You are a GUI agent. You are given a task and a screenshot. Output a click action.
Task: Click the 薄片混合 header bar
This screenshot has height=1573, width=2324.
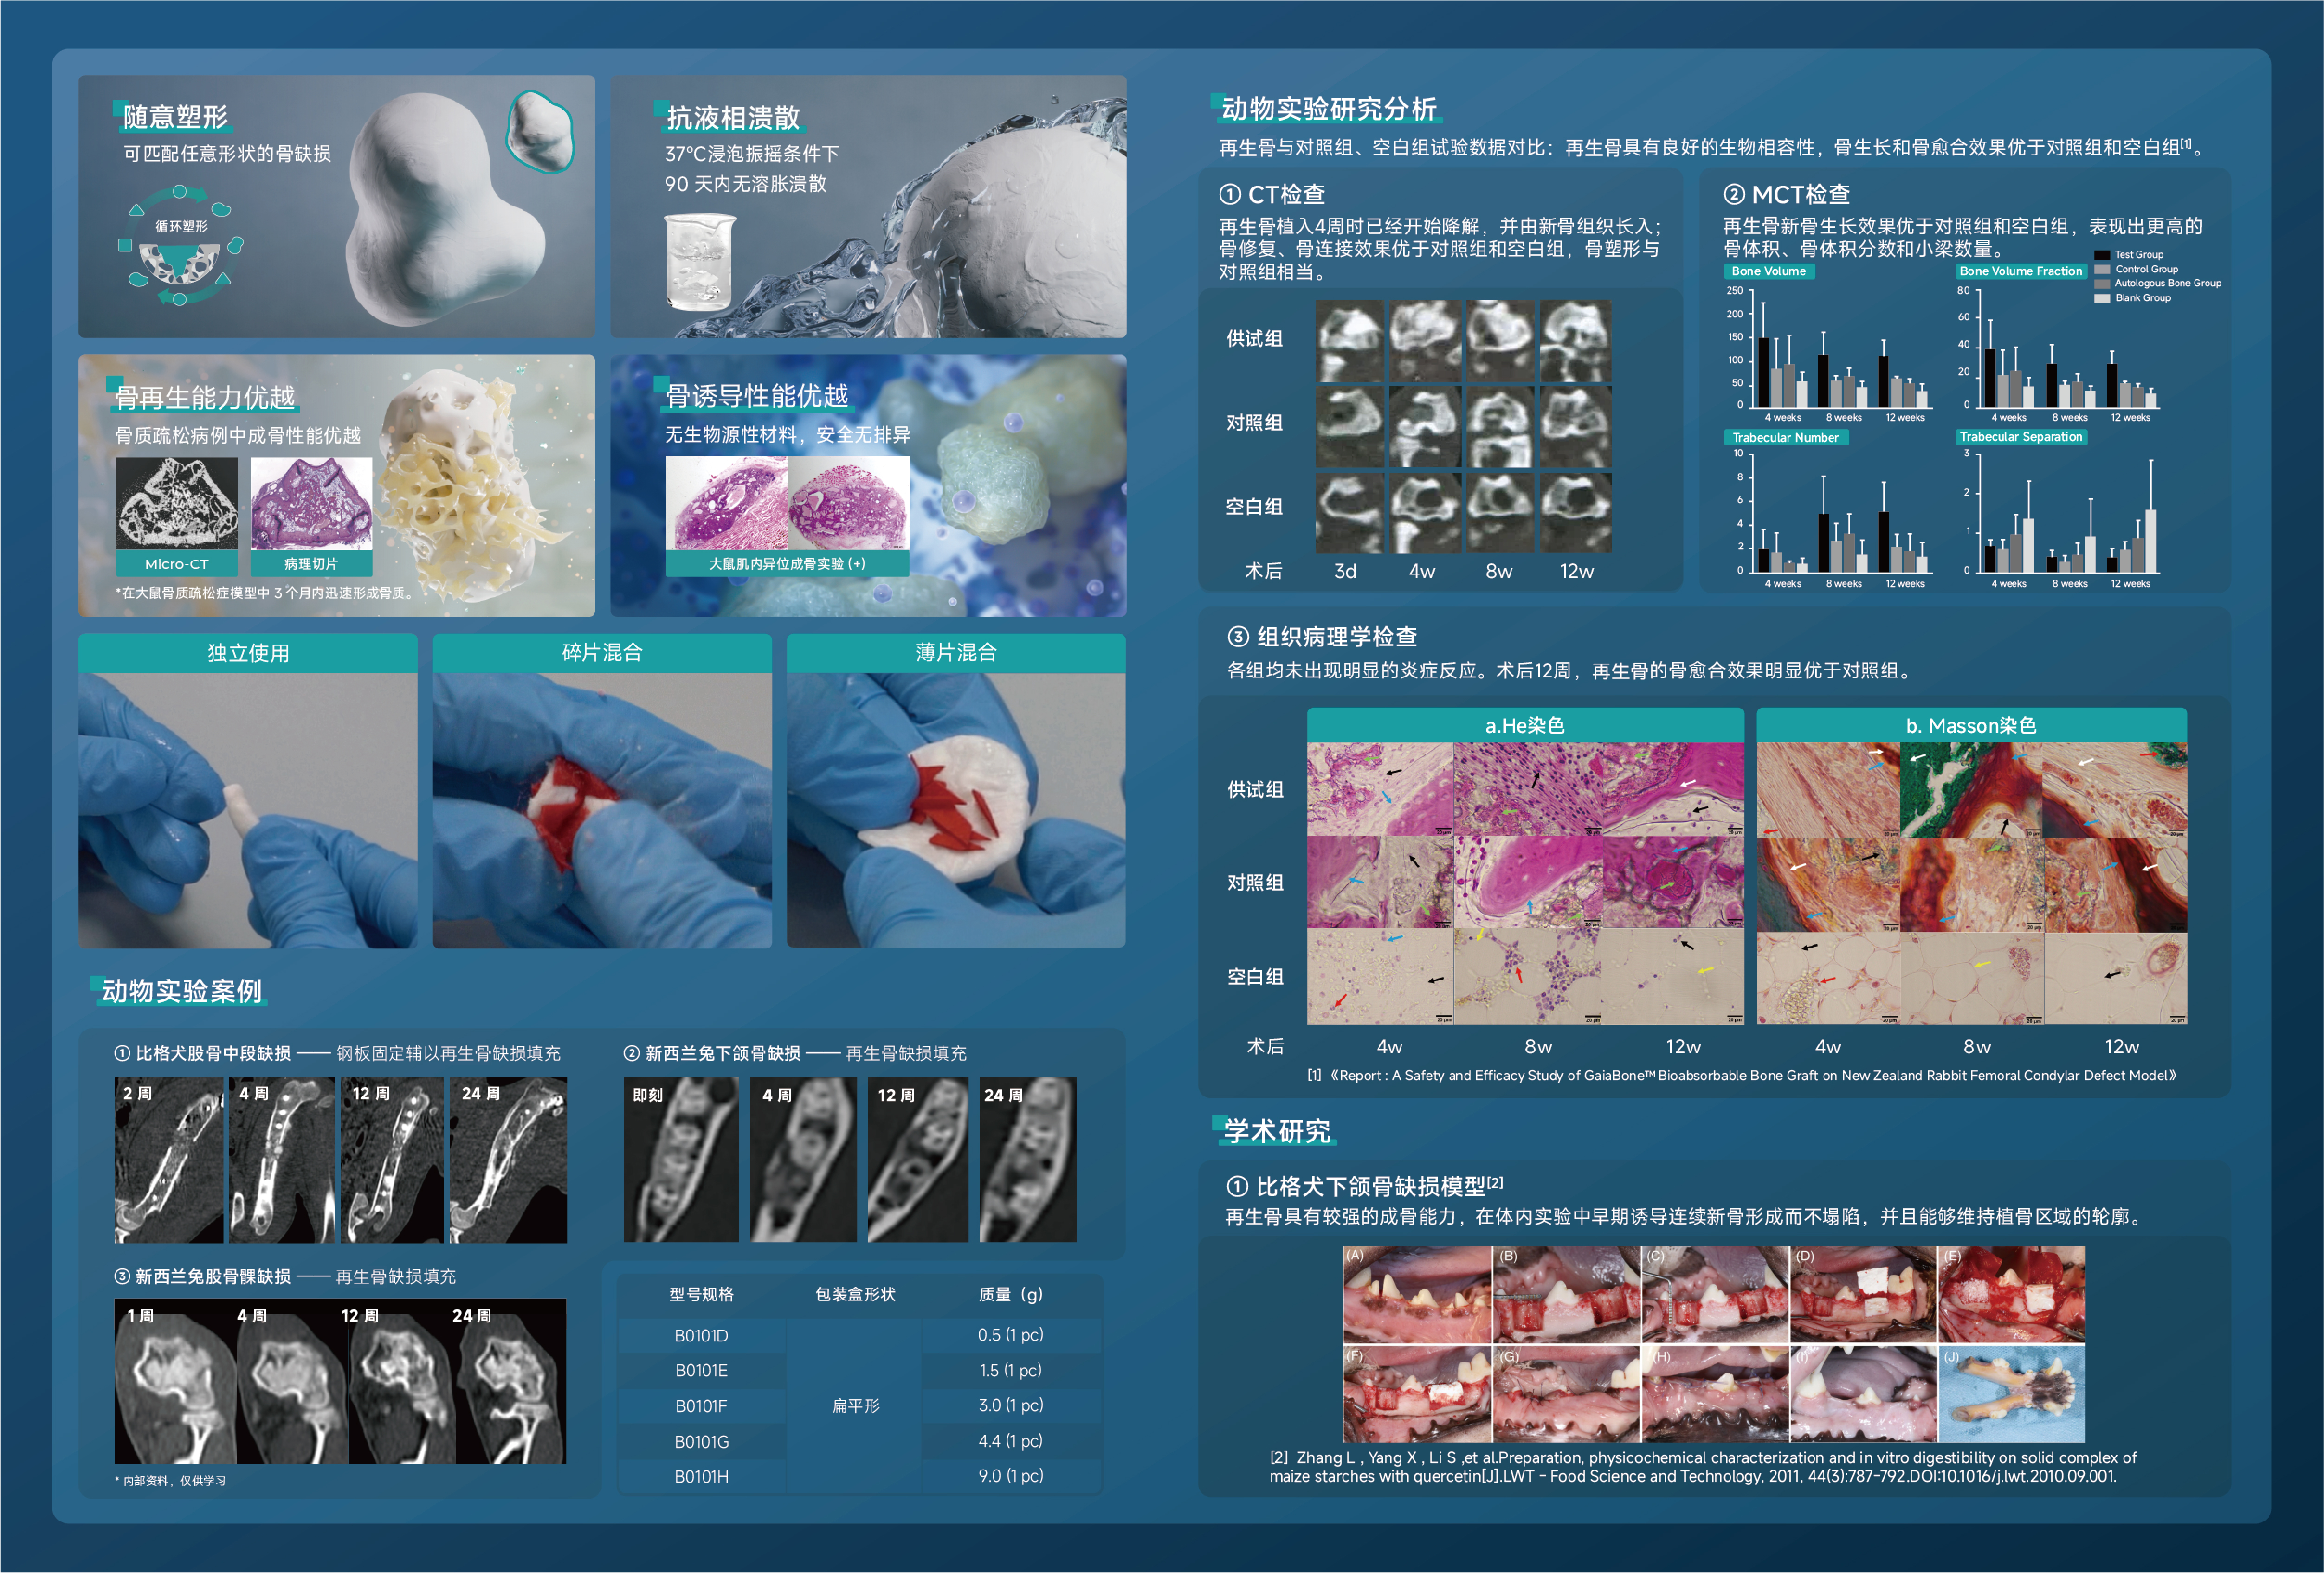(956, 653)
